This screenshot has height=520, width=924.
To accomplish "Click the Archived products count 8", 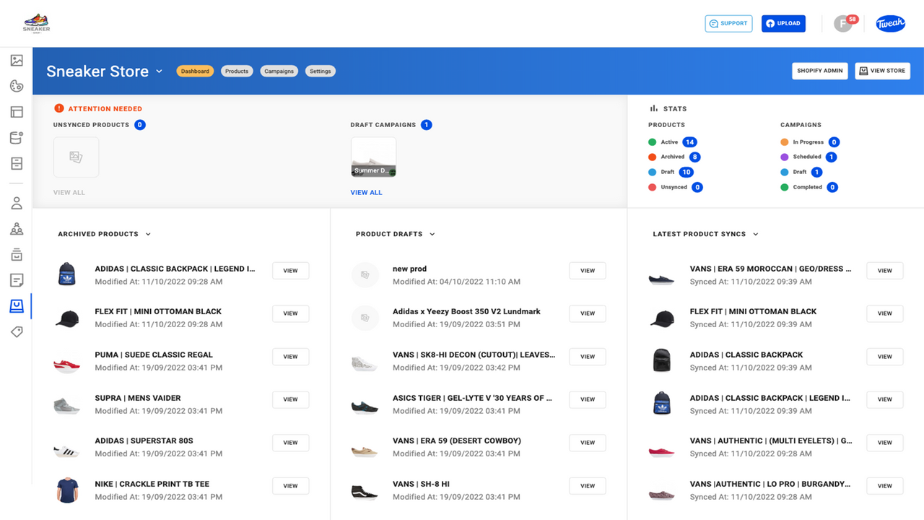I will [x=694, y=157].
